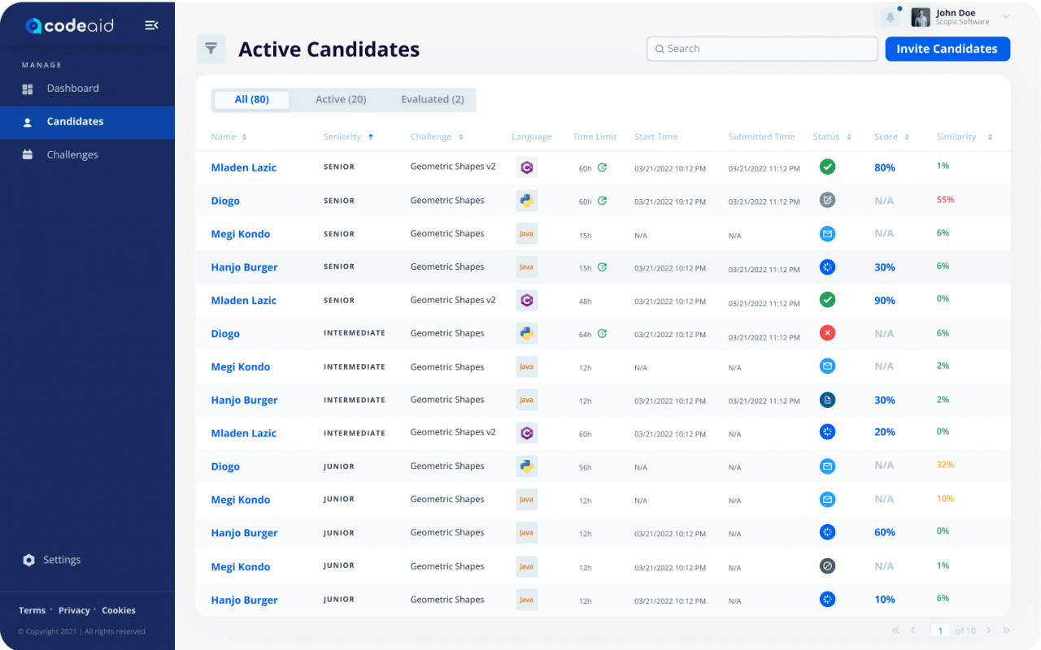Collapse the sidebar using the menu icon
1041x650 pixels.
151,25
